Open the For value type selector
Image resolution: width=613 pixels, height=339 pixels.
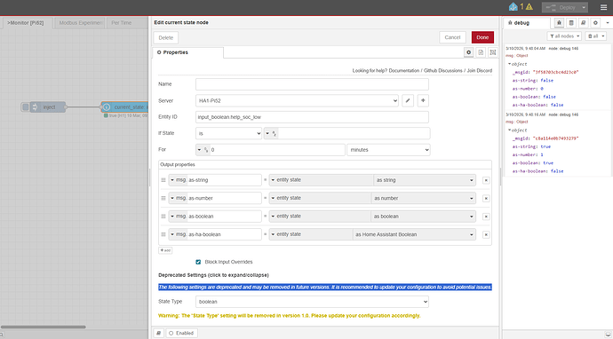(x=203, y=150)
